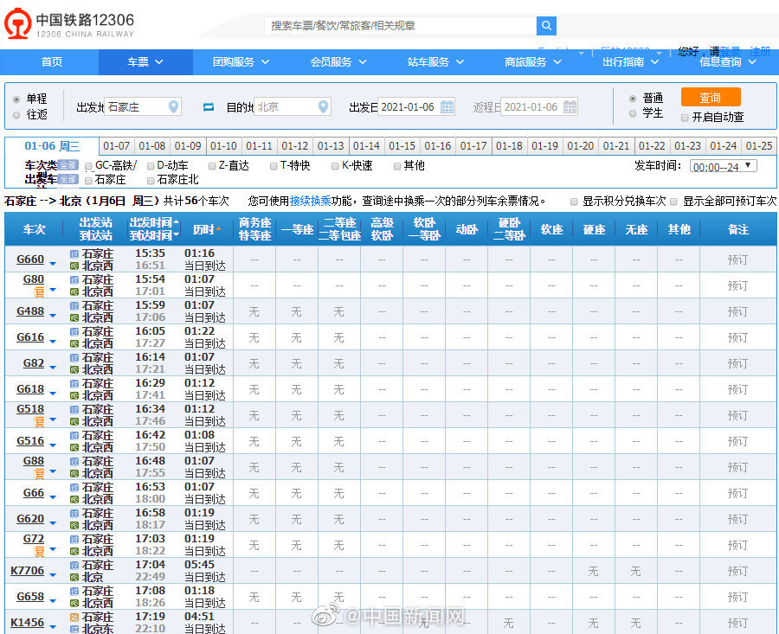Open the return date calendar icon

click(x=570, y=107)
